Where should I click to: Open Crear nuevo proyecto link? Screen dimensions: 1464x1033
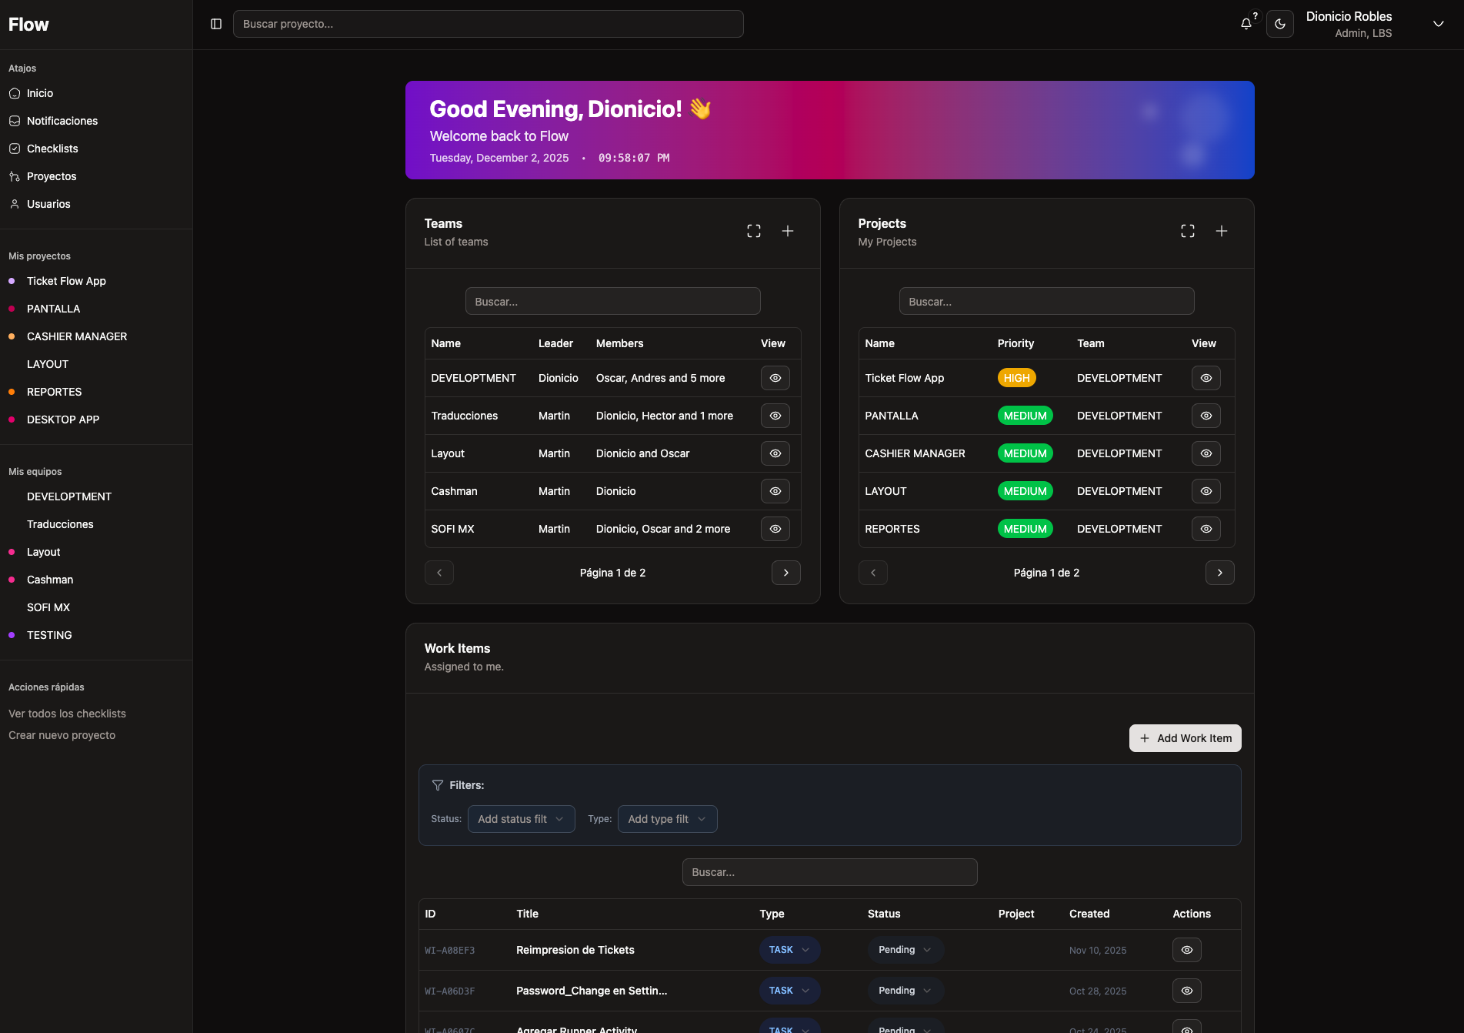(x=62, y=735)
